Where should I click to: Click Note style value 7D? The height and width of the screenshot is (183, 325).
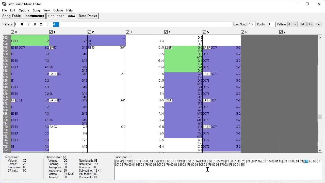pos(96,164)
